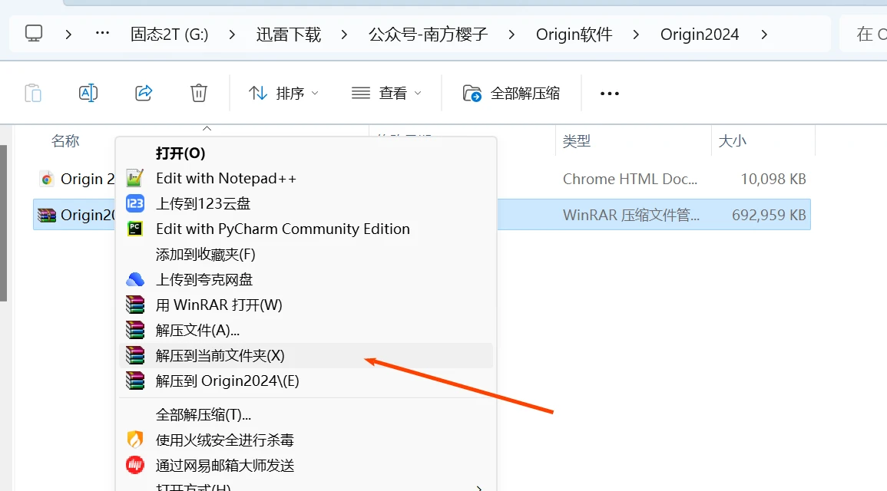
Task: Click the WinRAR icon beside 用 WinRAR 打开
Action: 135,305
